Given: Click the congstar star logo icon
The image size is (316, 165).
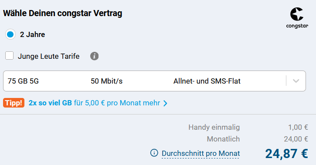Looking at the screenshot, I should tap(297, 14).
